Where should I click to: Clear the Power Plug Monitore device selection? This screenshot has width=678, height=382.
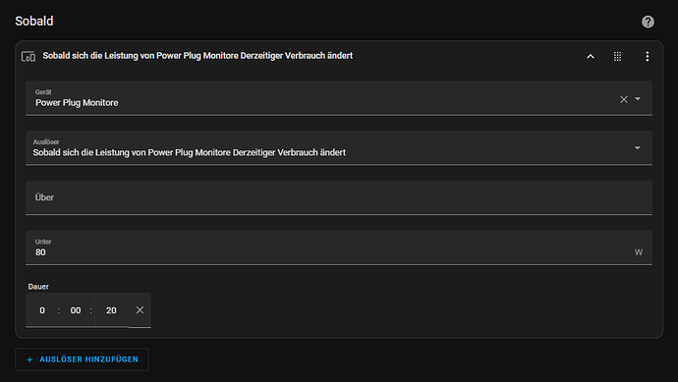point(624,99)
